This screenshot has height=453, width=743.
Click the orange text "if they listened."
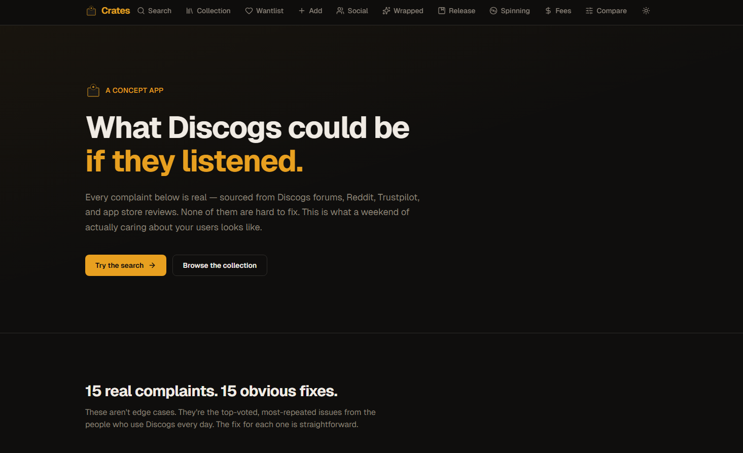[194, 161]
